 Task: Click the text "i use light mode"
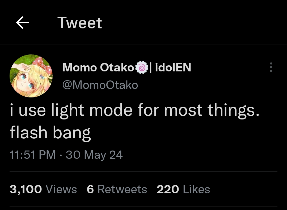[x=71, y=110]
